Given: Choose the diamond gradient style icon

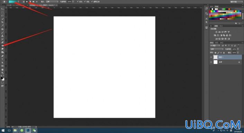Looking at the screenshot, I should (x=37, y=1).
